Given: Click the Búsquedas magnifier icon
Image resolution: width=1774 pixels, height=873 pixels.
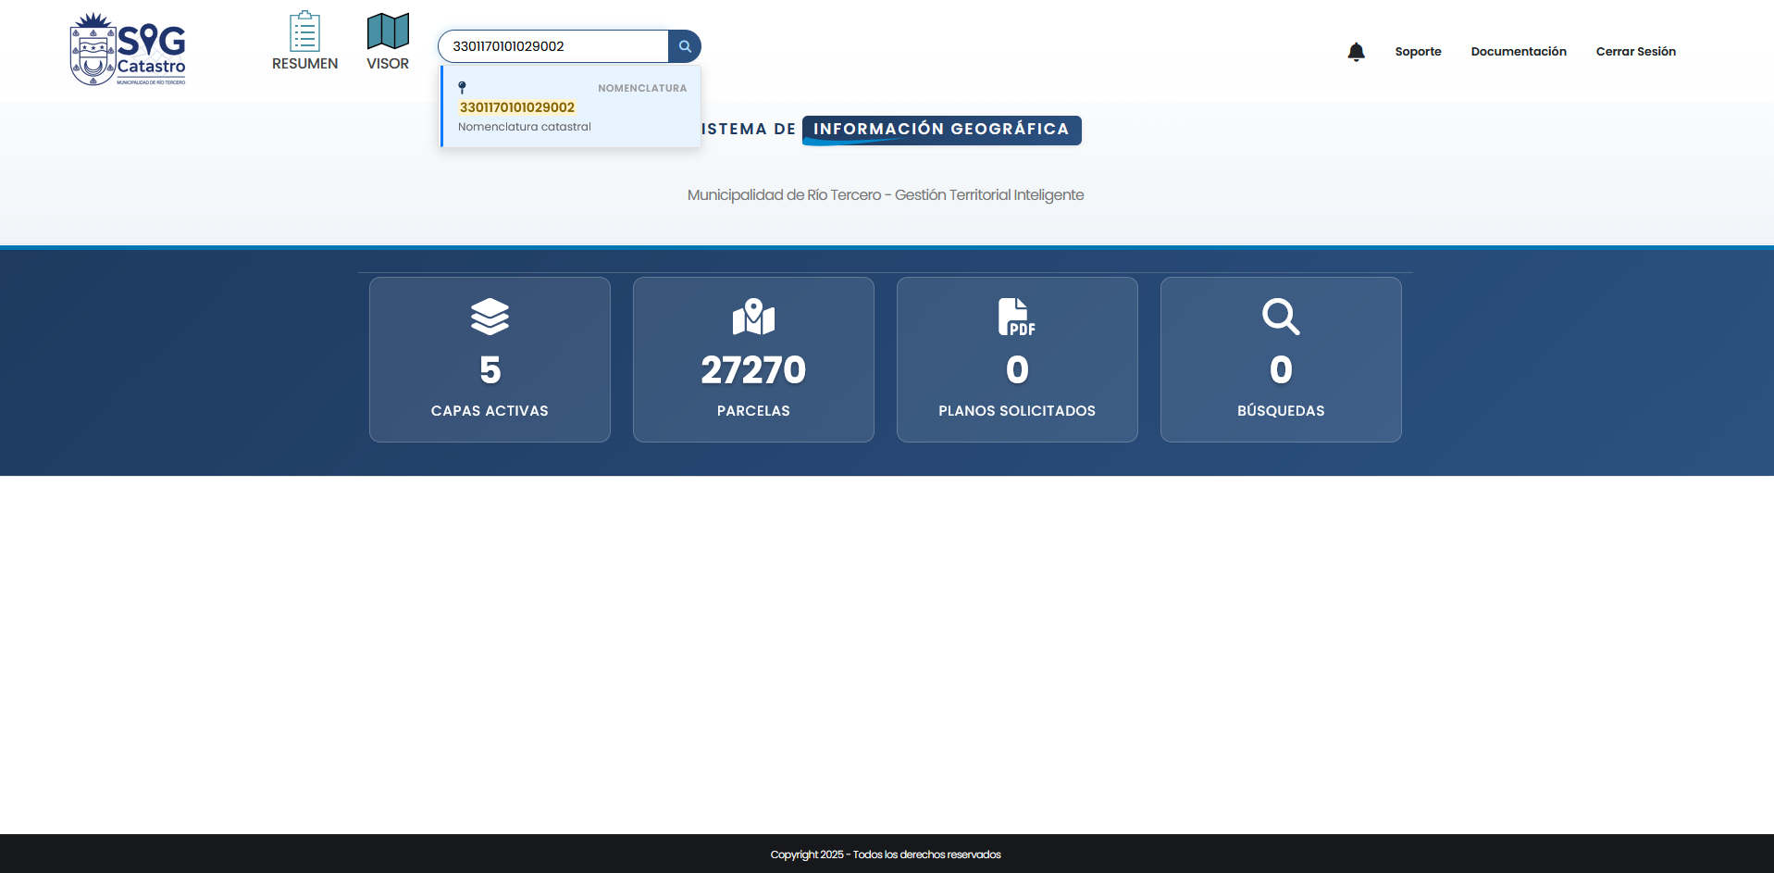Looking at the screenshot, I should click(x=1281, y=317).
